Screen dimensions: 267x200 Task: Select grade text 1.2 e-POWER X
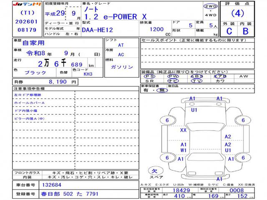point(116,17)
